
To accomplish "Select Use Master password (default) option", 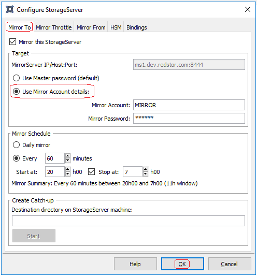I will 16,78.
